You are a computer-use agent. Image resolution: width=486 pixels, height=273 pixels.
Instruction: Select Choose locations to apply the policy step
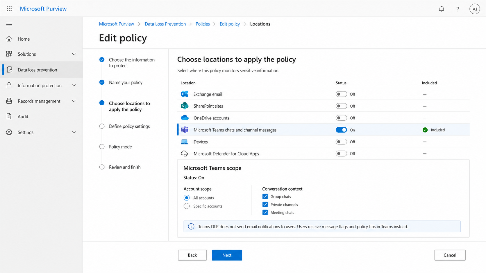129,106
